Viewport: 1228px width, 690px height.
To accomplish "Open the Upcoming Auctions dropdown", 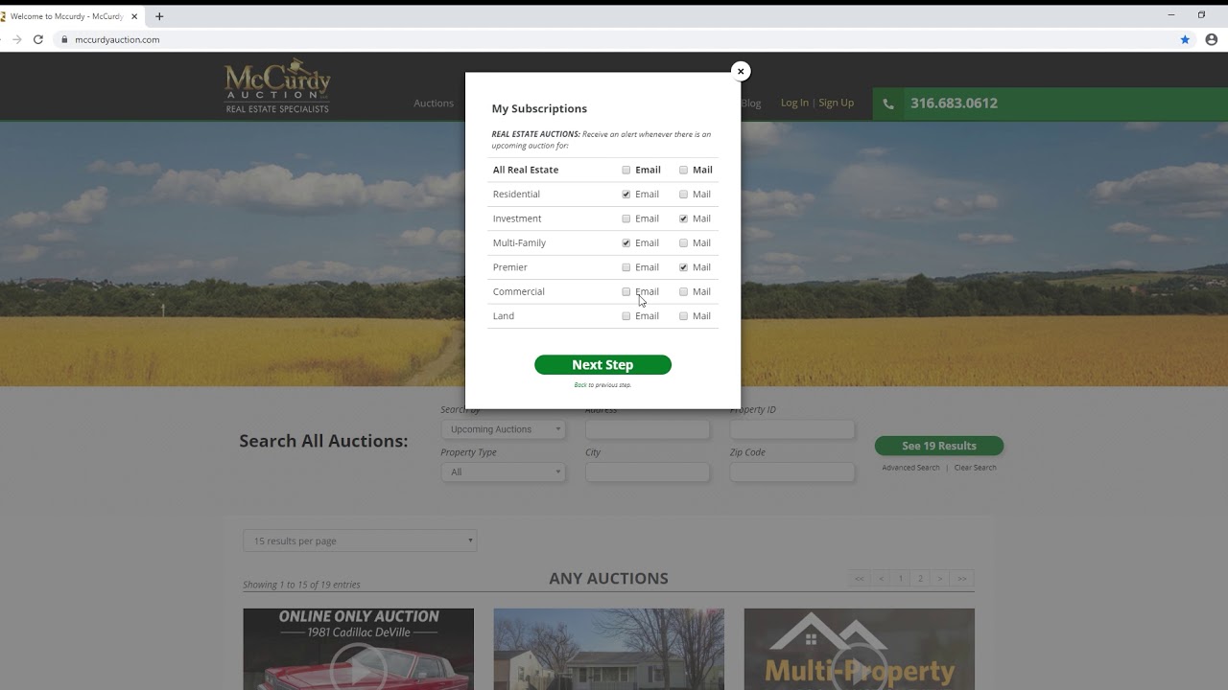I will pyautogui.click(x=503, y=429).
